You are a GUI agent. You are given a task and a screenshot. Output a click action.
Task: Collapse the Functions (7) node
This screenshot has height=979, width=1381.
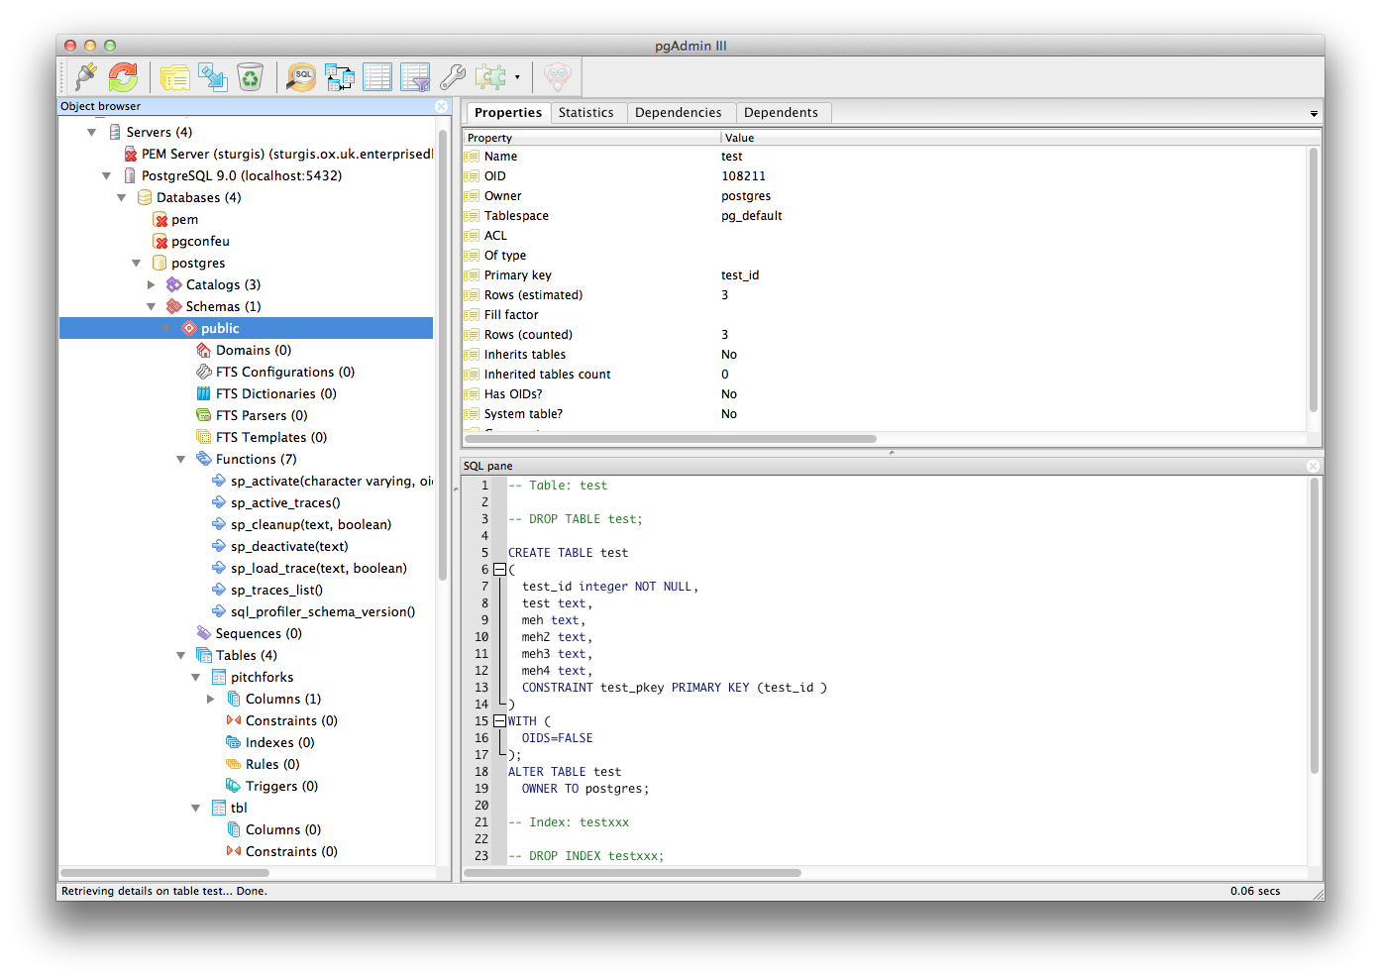[x=181, y=459]
